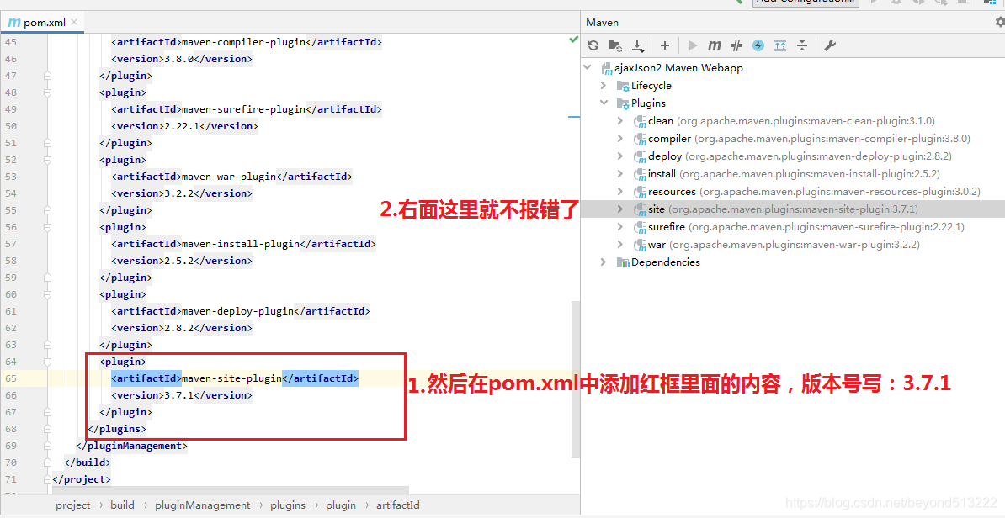Add a Maven project with the plus icon

coord(664,45)
